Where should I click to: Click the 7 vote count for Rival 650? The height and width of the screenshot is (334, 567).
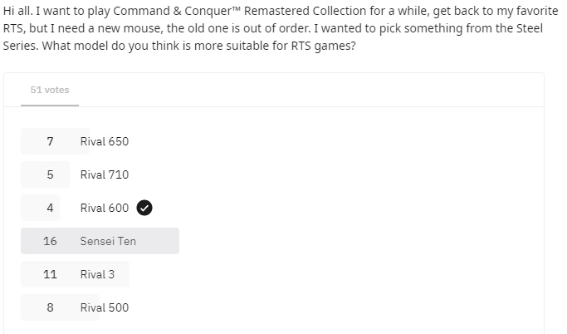[50, 141]
